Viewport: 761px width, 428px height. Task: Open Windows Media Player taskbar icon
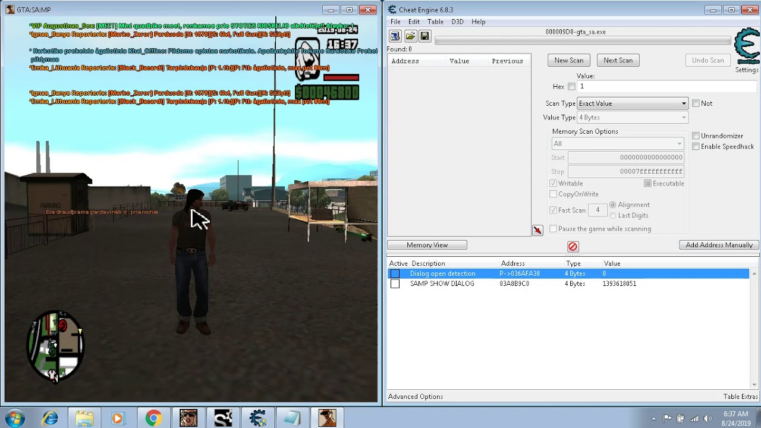coord(118,418)
